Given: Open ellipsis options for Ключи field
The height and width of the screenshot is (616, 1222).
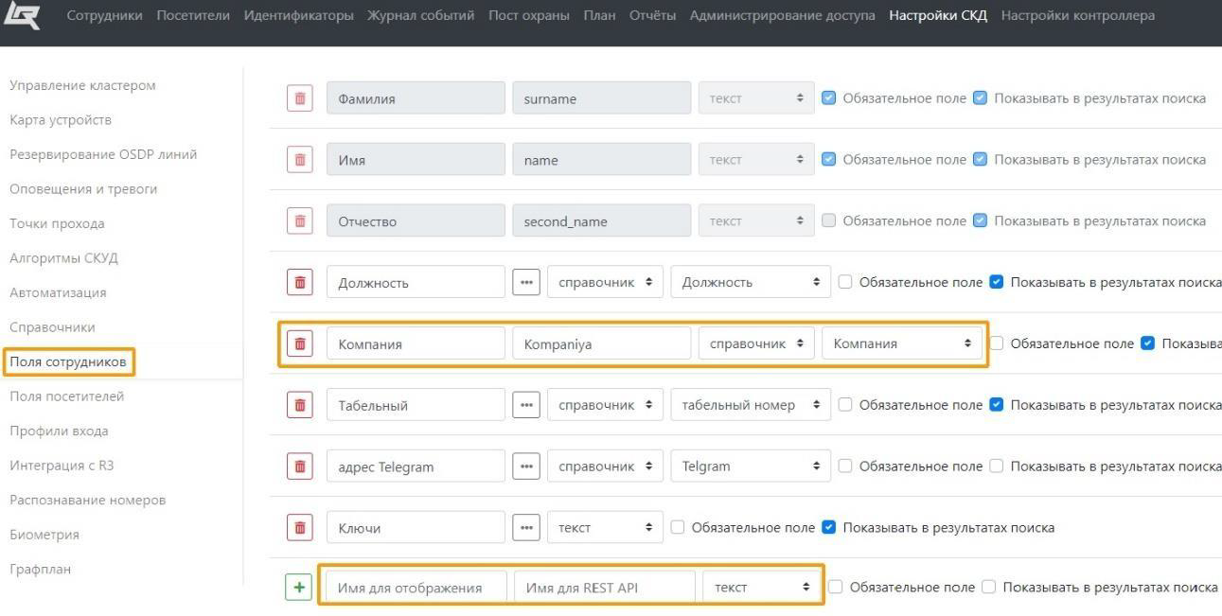Looking at the screenshot, I should 526,528.
